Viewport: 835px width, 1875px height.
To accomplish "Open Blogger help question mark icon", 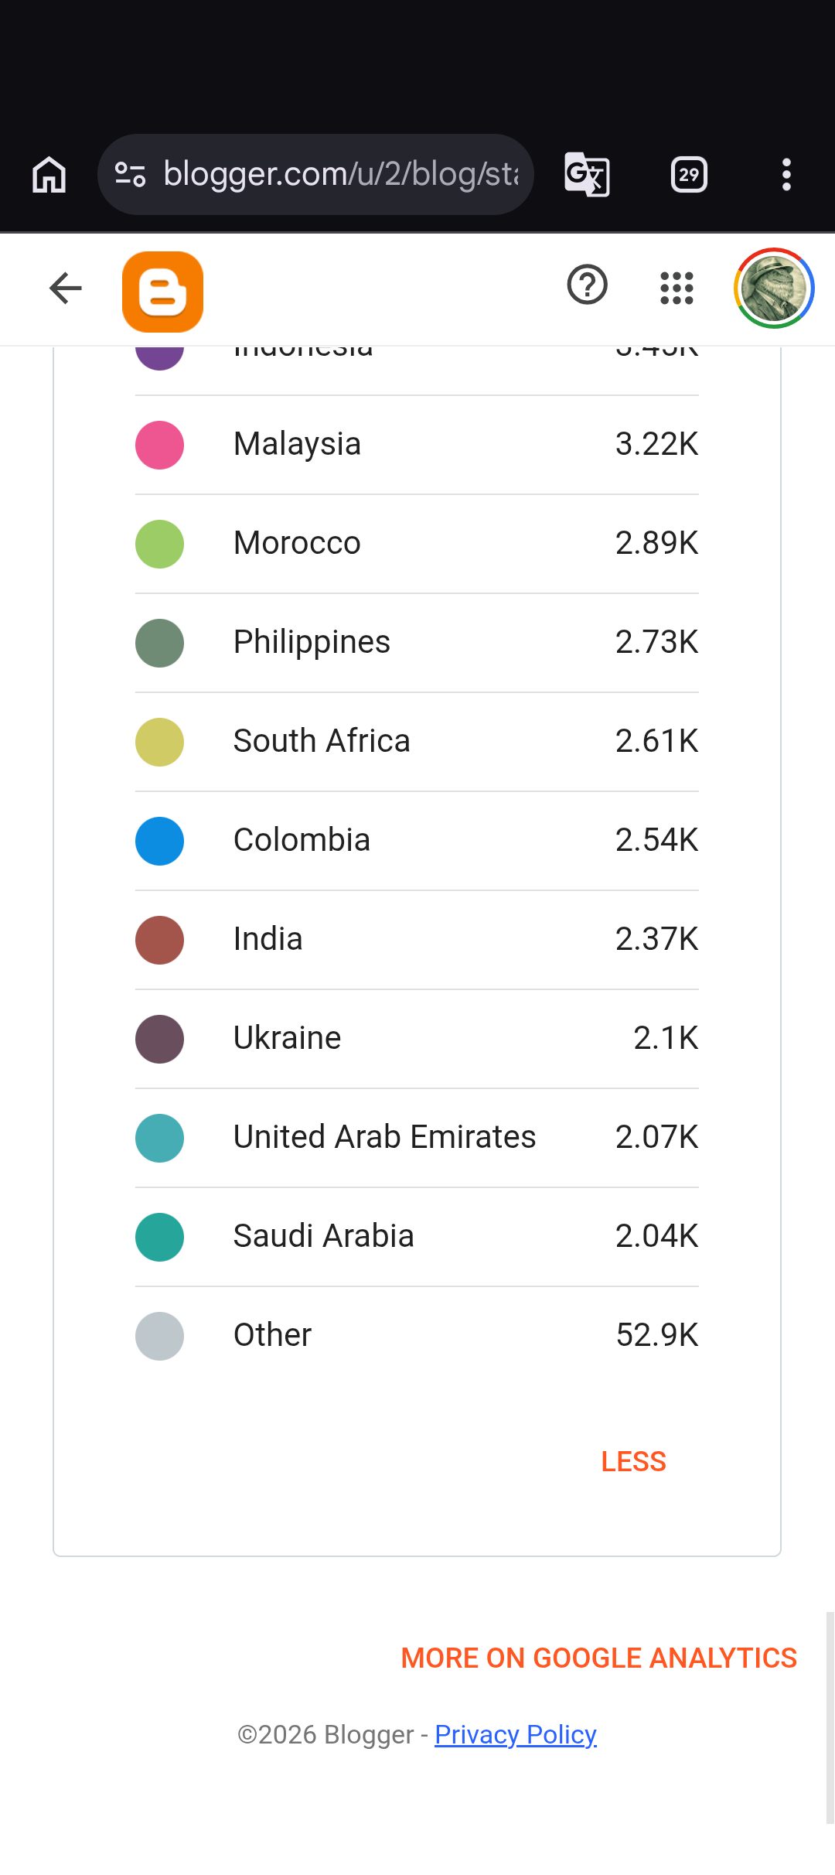I will (588, 285).
